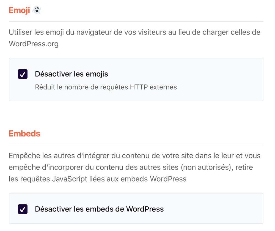Uncheck the Désactiver les emojis checkbox
Viewport: 275px width, 231px height.
(23, 74)
